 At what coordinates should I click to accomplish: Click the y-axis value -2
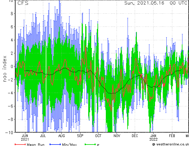tap(10, 80)
